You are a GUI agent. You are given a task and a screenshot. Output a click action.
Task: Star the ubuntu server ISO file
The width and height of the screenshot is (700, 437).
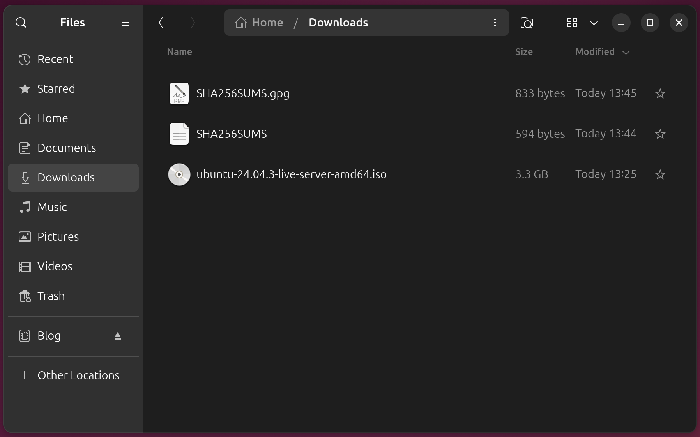660,174
